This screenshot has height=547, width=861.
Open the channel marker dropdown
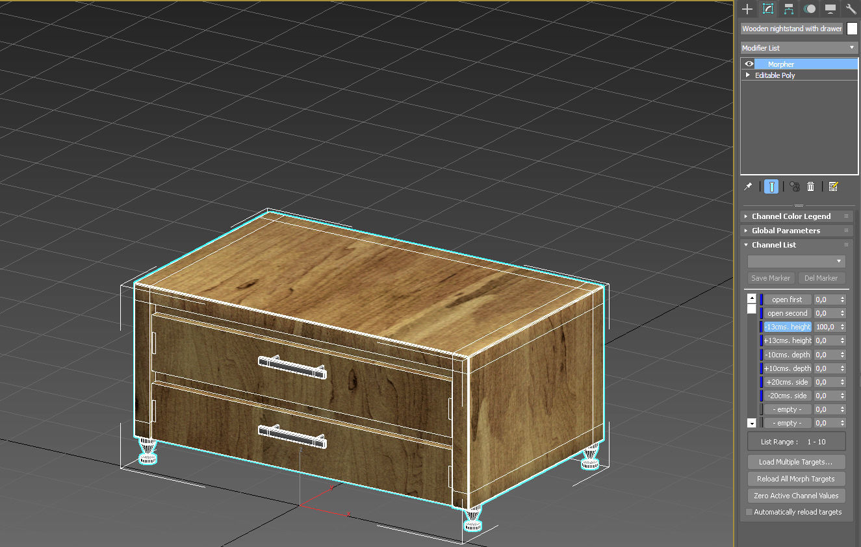pos(796,261)
